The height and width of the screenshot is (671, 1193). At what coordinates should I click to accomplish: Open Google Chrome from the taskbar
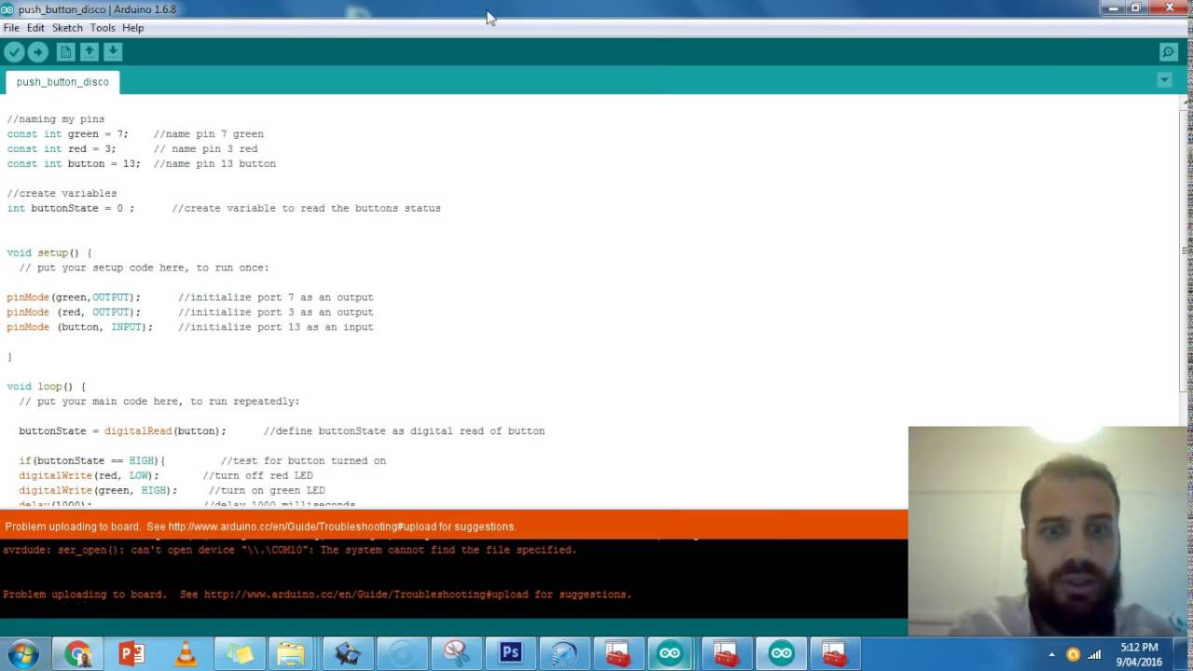[78, 653]
